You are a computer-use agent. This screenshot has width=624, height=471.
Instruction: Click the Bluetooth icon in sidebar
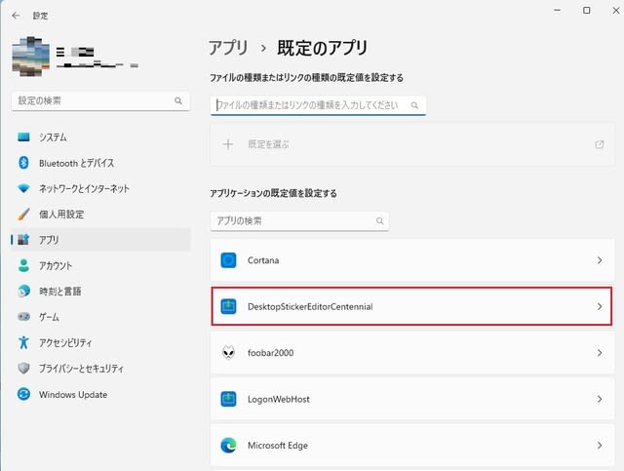pyautogui.click(x=23, y=163)
